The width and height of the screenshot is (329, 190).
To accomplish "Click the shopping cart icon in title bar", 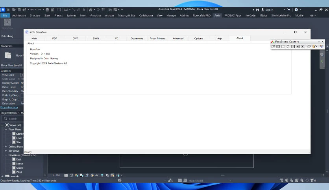I will click(289, 10).
